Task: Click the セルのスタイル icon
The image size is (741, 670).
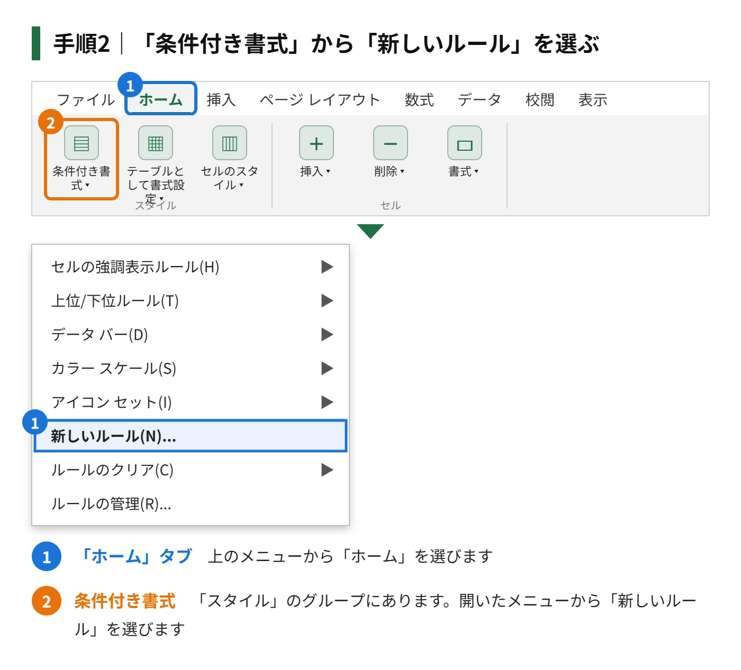Action: 230,143
